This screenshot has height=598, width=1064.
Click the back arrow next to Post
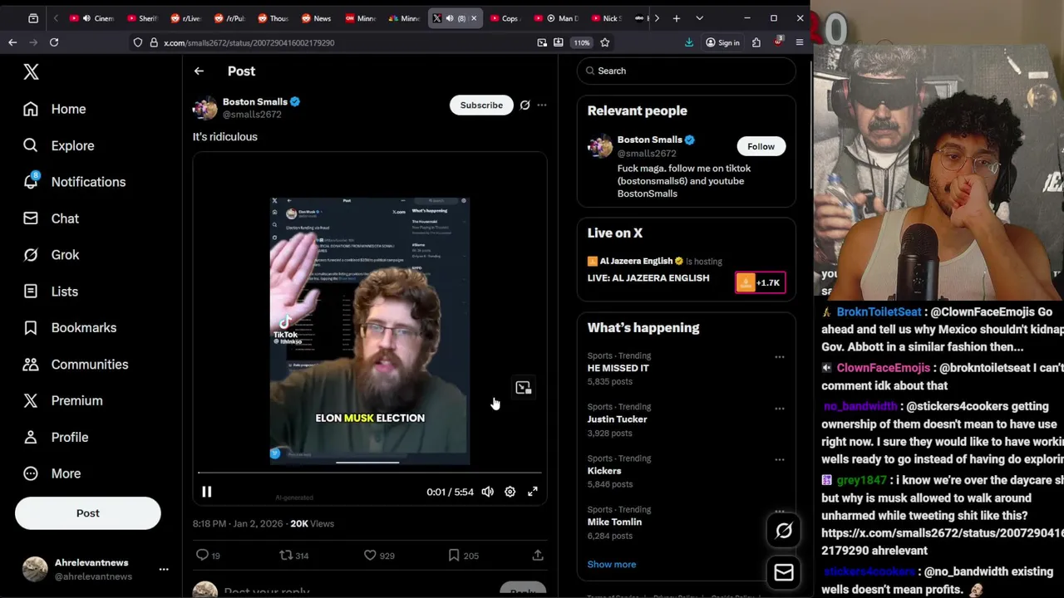tap(199, 71)
